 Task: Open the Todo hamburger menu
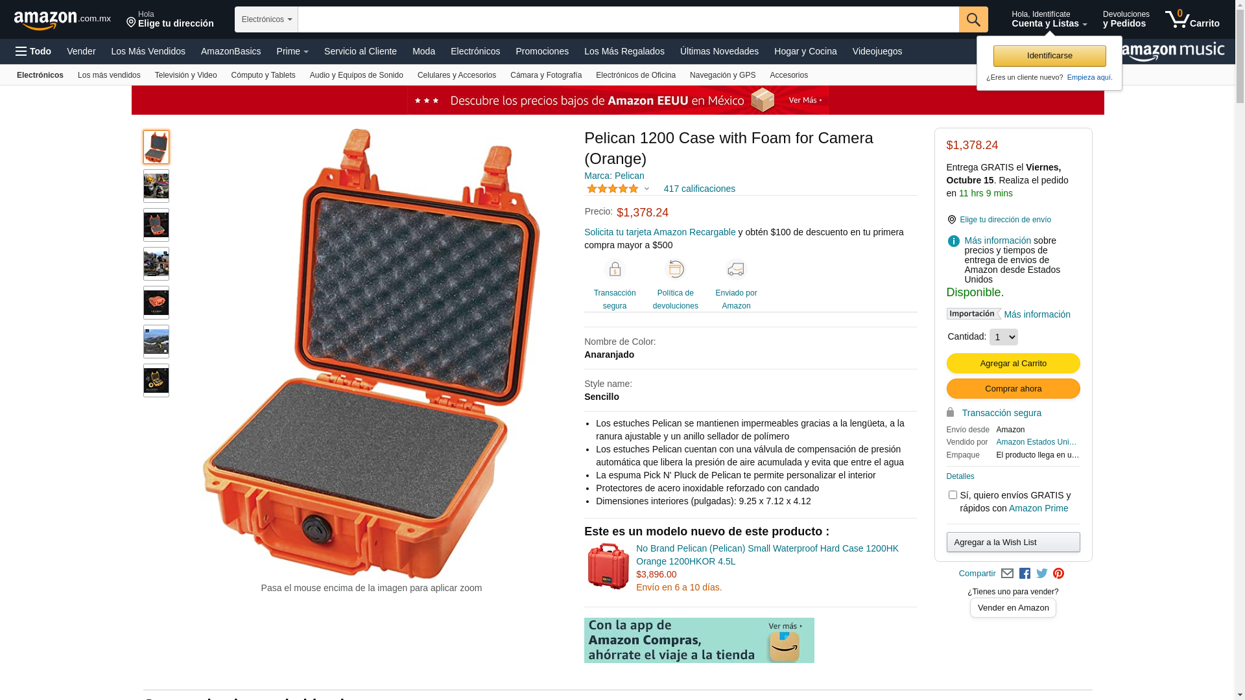(34, 51)
